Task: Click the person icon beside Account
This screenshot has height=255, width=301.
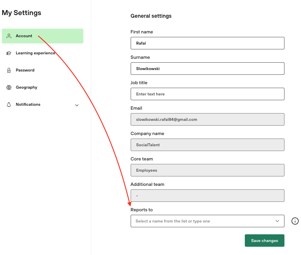Action: click(9, 36)
